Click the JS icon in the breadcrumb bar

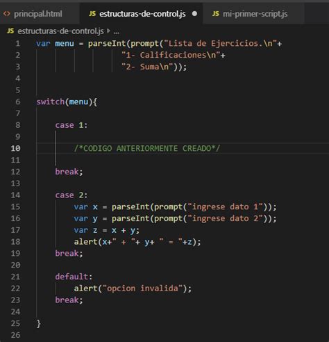(x=10, y=31)
